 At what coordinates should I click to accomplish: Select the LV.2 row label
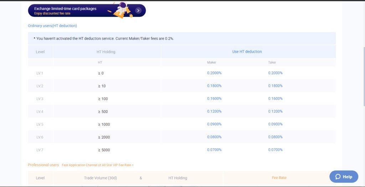click(x=40, y=86)
